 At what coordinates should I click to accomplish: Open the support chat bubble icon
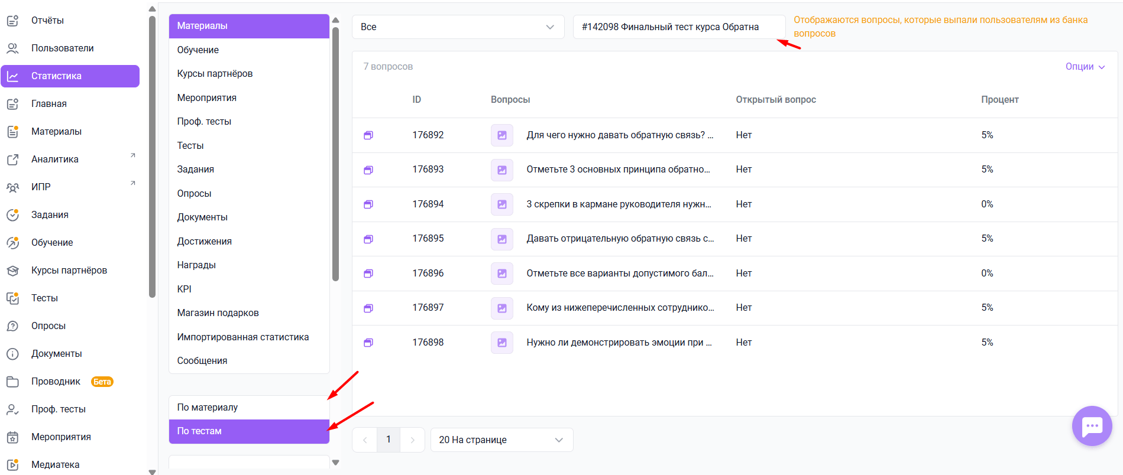point(1092,426)
